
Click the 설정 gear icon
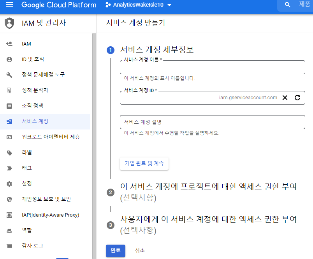9,184
